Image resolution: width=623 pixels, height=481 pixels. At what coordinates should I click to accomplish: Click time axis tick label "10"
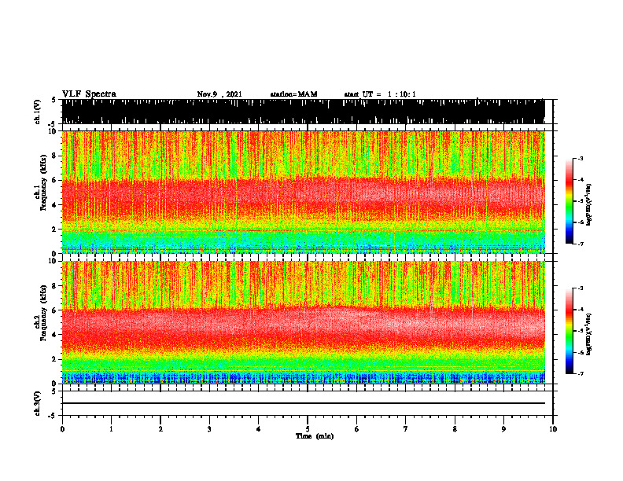point(553,429)
